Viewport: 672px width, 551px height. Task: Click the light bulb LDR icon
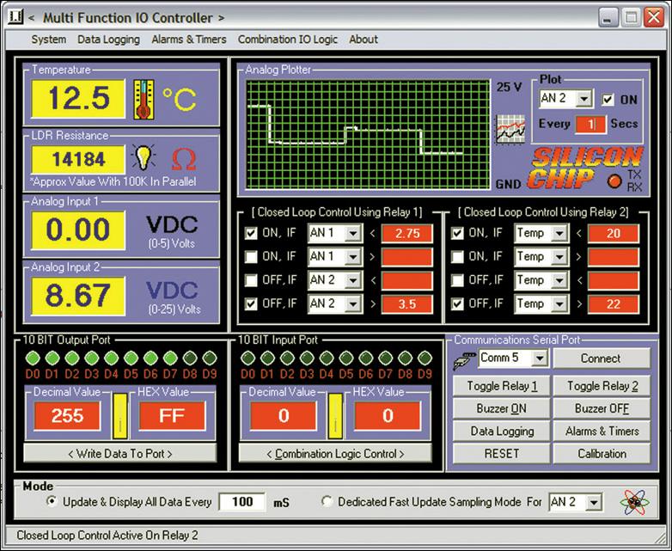[144, 158]
